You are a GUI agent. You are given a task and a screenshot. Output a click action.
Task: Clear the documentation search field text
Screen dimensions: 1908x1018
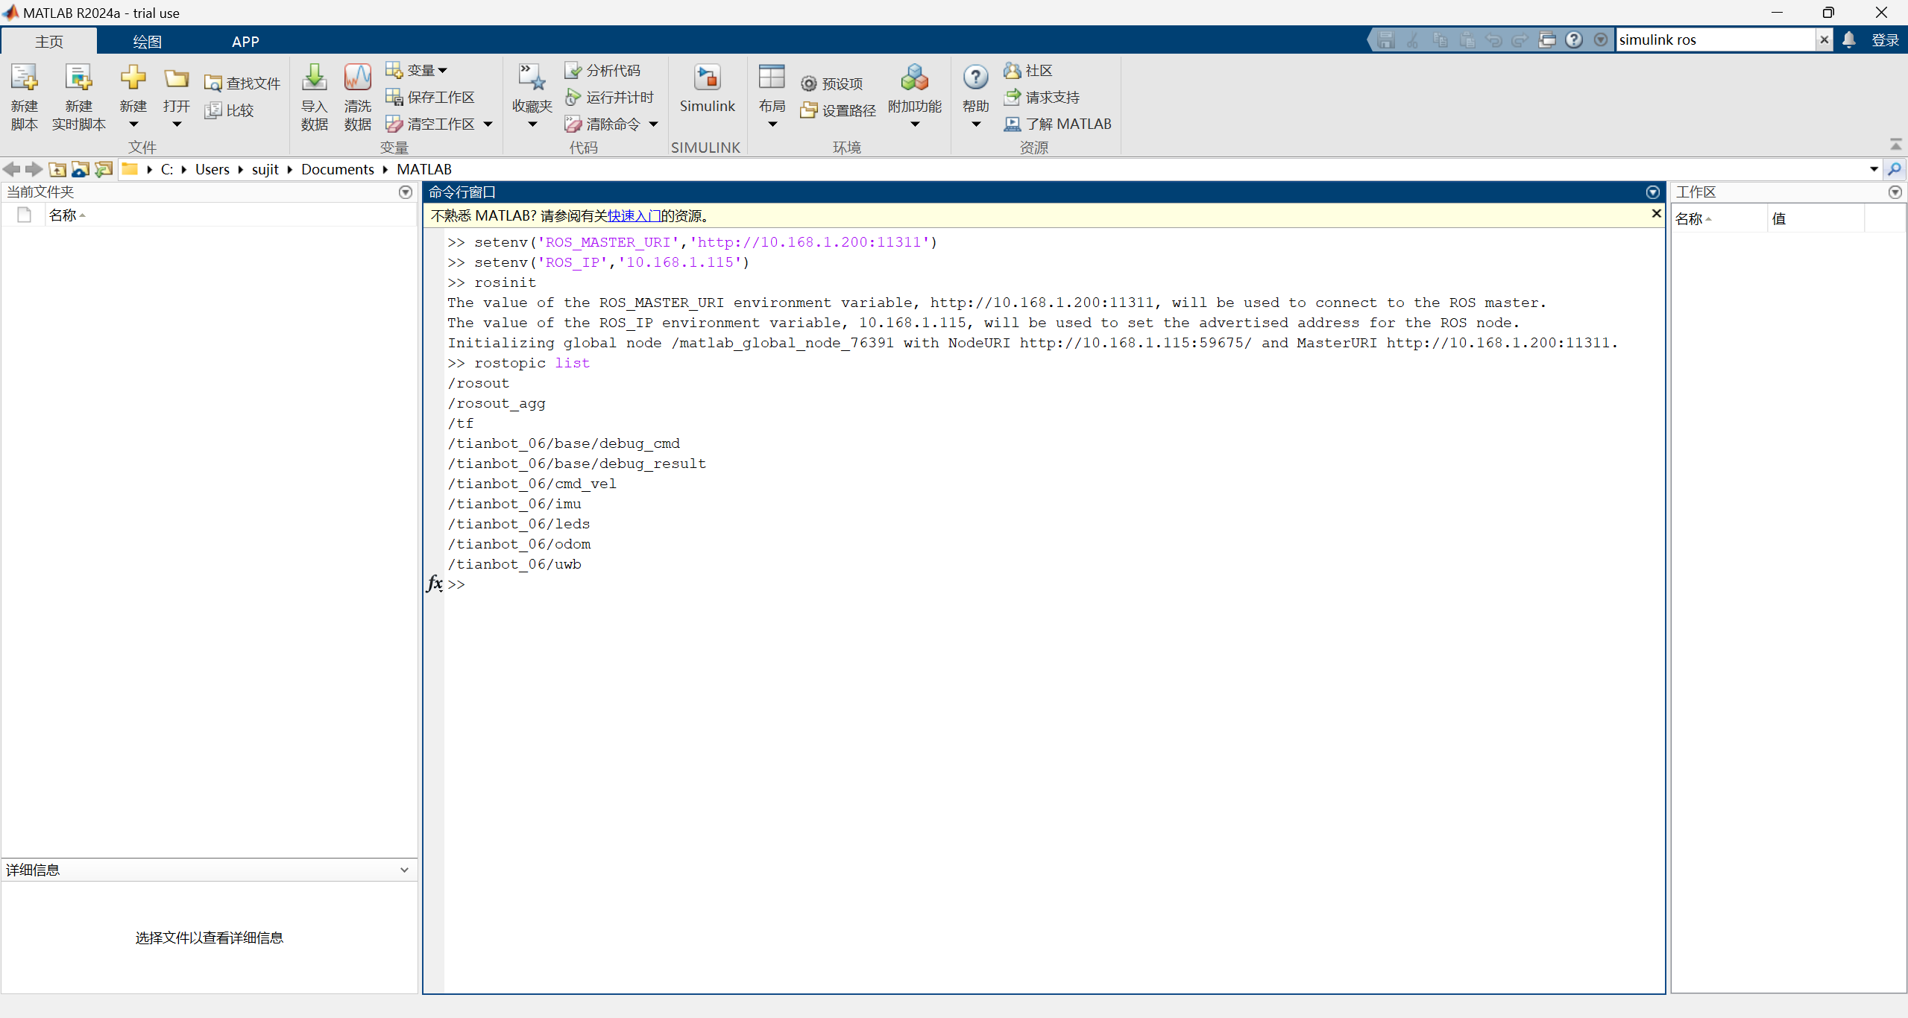pos(1824,39)
